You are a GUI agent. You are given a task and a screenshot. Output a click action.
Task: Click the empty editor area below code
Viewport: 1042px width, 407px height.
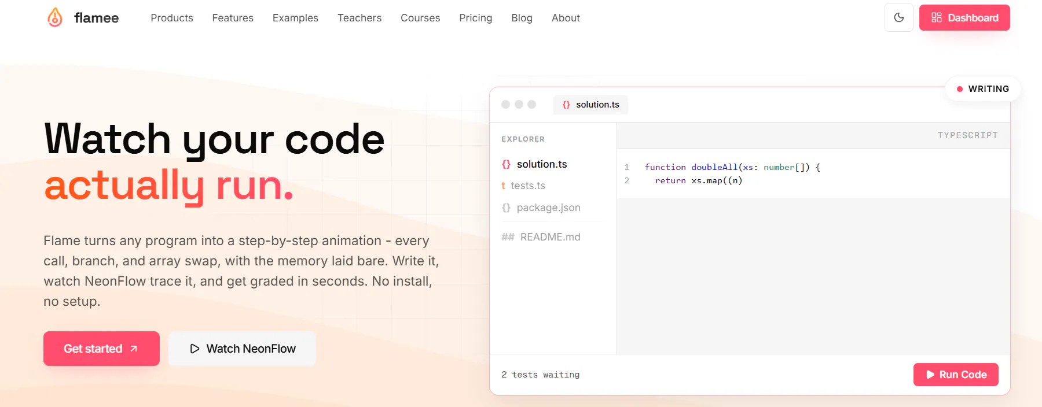[x=813, y=276]
